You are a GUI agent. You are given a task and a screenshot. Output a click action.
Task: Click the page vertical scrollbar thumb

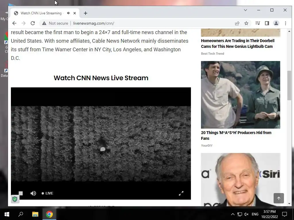point(289,85)
